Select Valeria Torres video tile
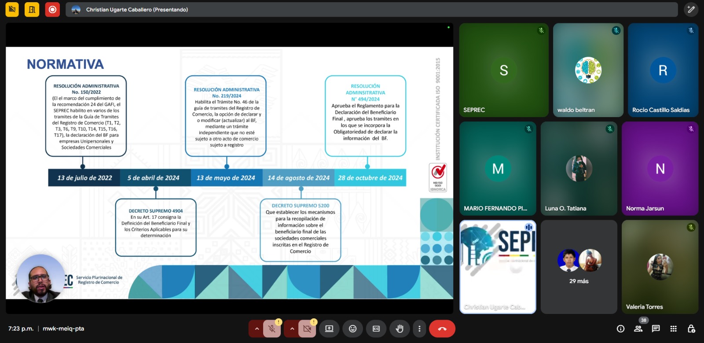This screenshot has width=704, height=343. (x=660, y=267)
